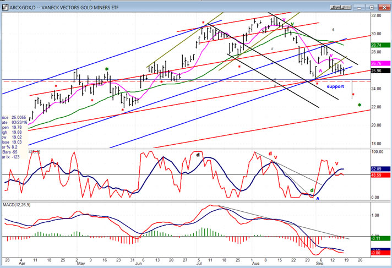The width and height of the screenshot is (392, 268).
Task: Click the green -0.11 MACD histogram label
Action: click(x=380, y=238)
